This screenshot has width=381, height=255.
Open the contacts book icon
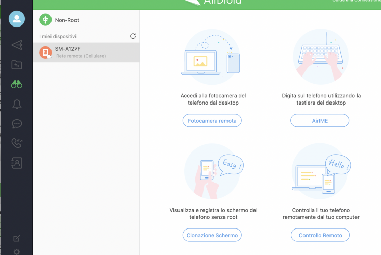(17, 163)
